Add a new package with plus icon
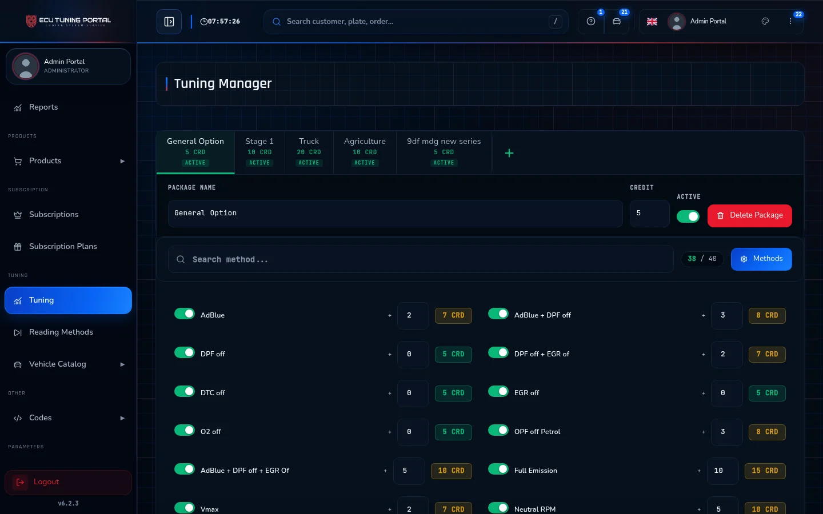 (509, 153)
